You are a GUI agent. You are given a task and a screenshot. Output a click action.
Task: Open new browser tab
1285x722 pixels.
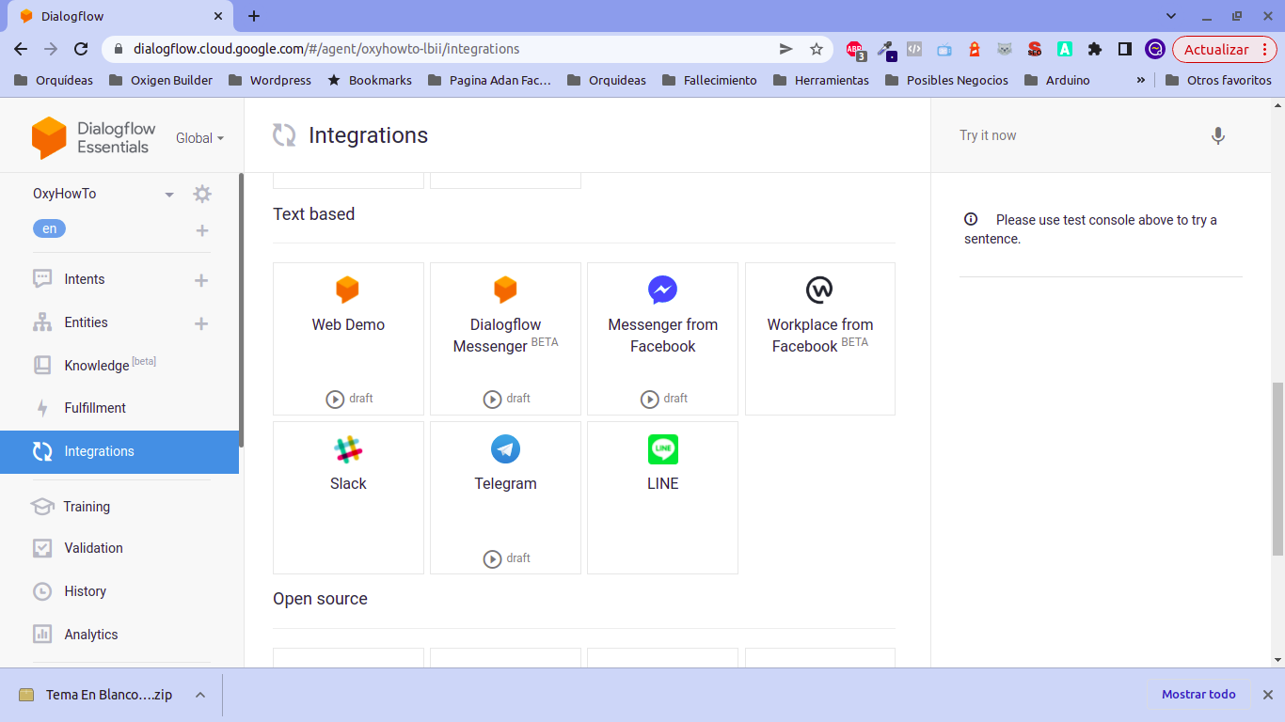click(x=254, y=16)
